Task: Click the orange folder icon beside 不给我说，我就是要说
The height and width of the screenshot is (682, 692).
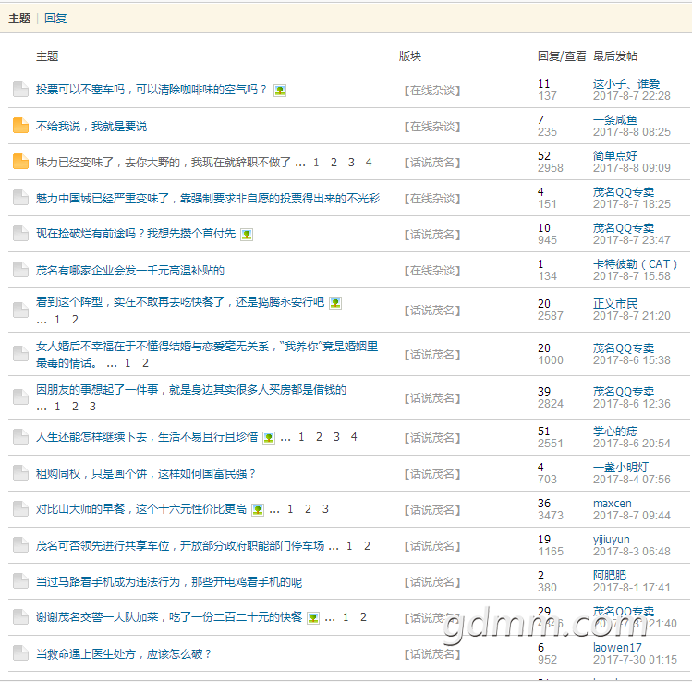Action: pos(20,127)
